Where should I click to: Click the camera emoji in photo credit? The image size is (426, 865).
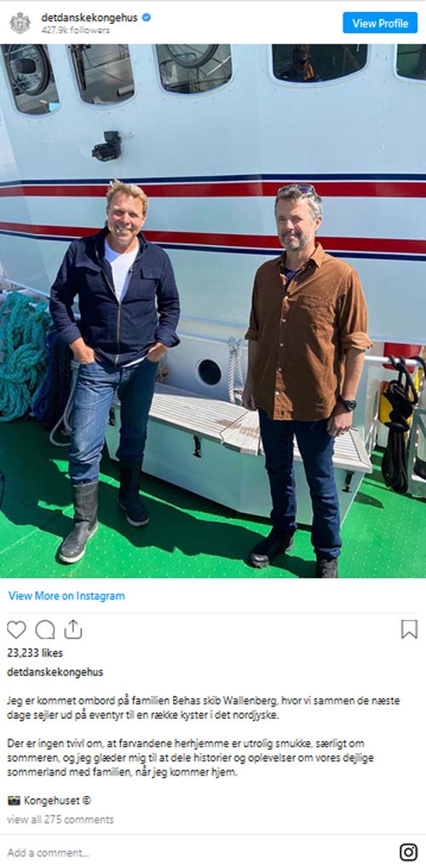click(14, 800)
